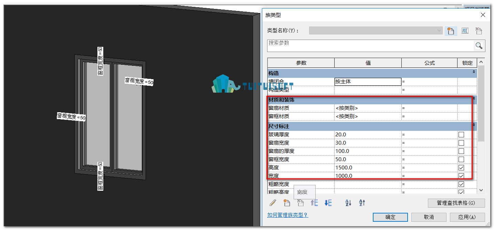This screenshot has height=230, width=494.
Task: Sort parameters in descending Z-A order
Action: coord(362,203)
